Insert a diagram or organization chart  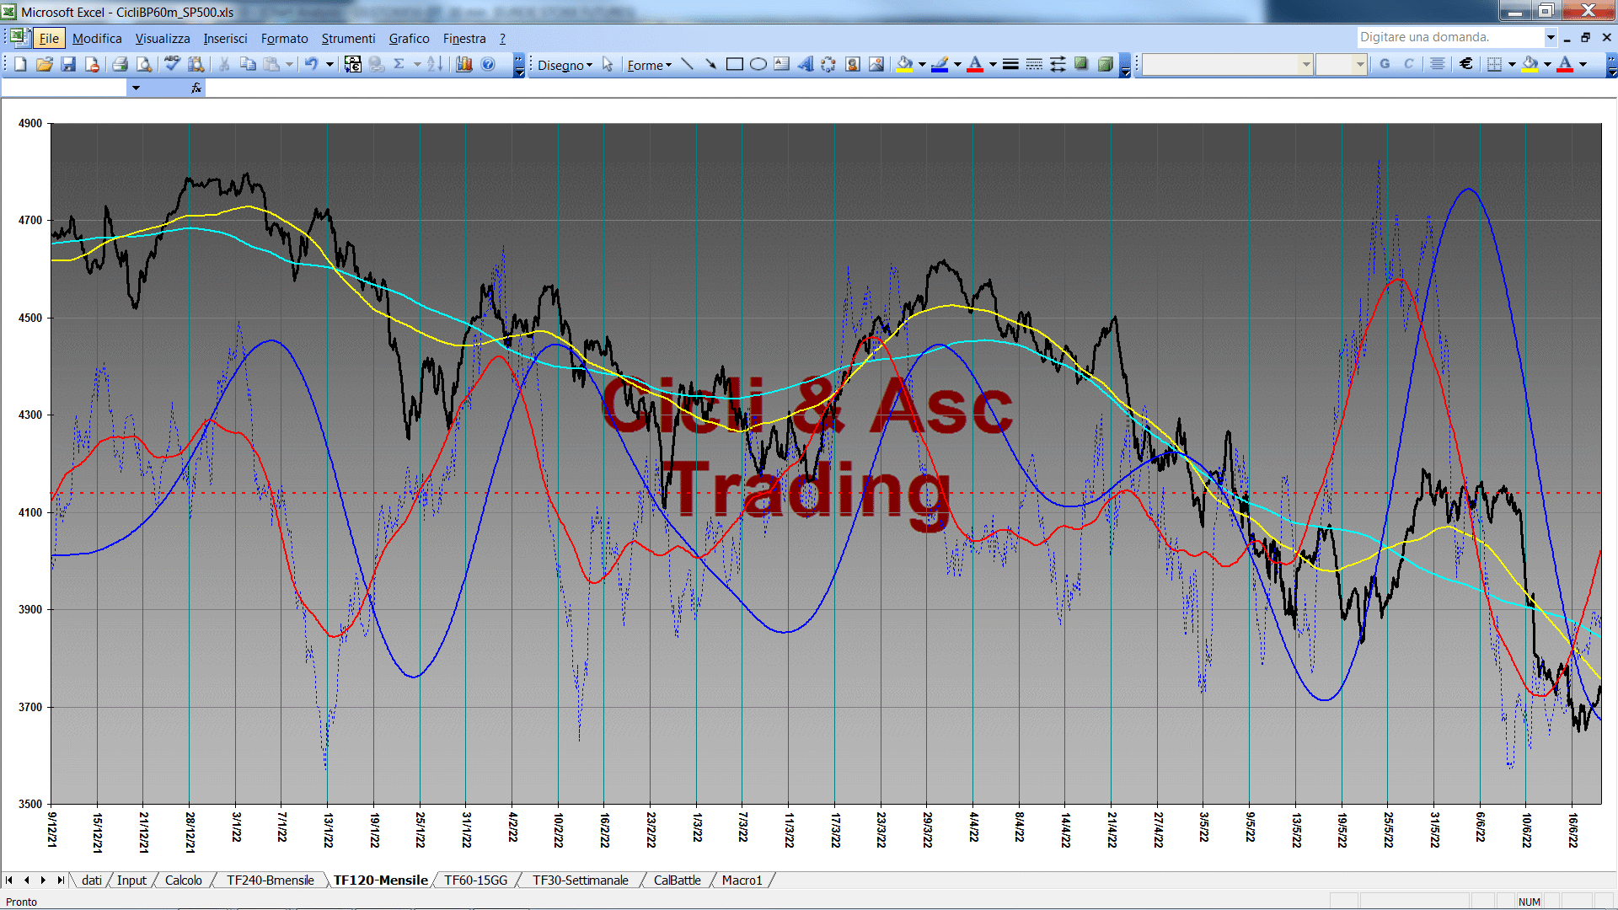click(x=829, y=65)
